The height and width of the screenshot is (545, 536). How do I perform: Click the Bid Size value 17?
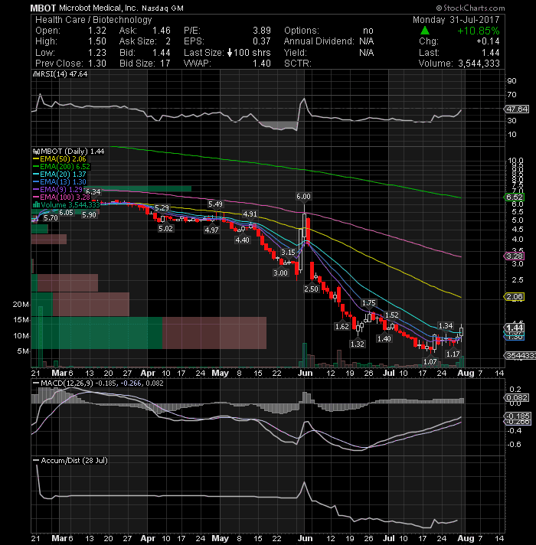click(x=165, y=64)
